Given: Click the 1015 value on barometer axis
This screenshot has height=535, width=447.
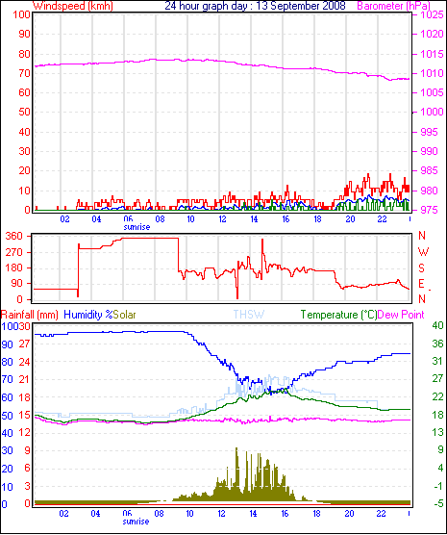Looking at the screenshot, I should tap(432, 54).
